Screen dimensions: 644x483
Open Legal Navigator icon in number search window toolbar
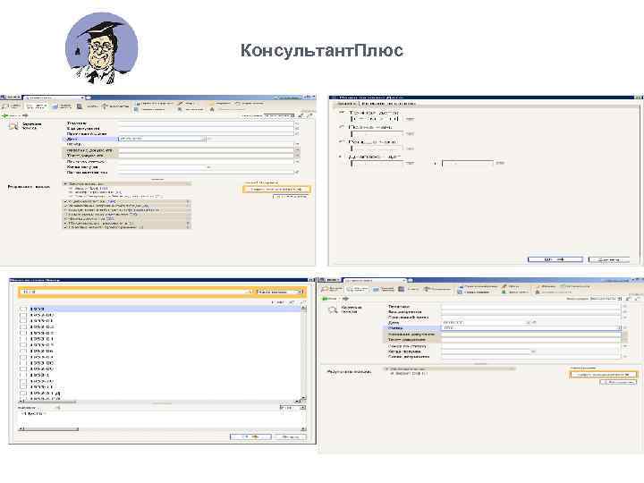click(x=384, y=290)
